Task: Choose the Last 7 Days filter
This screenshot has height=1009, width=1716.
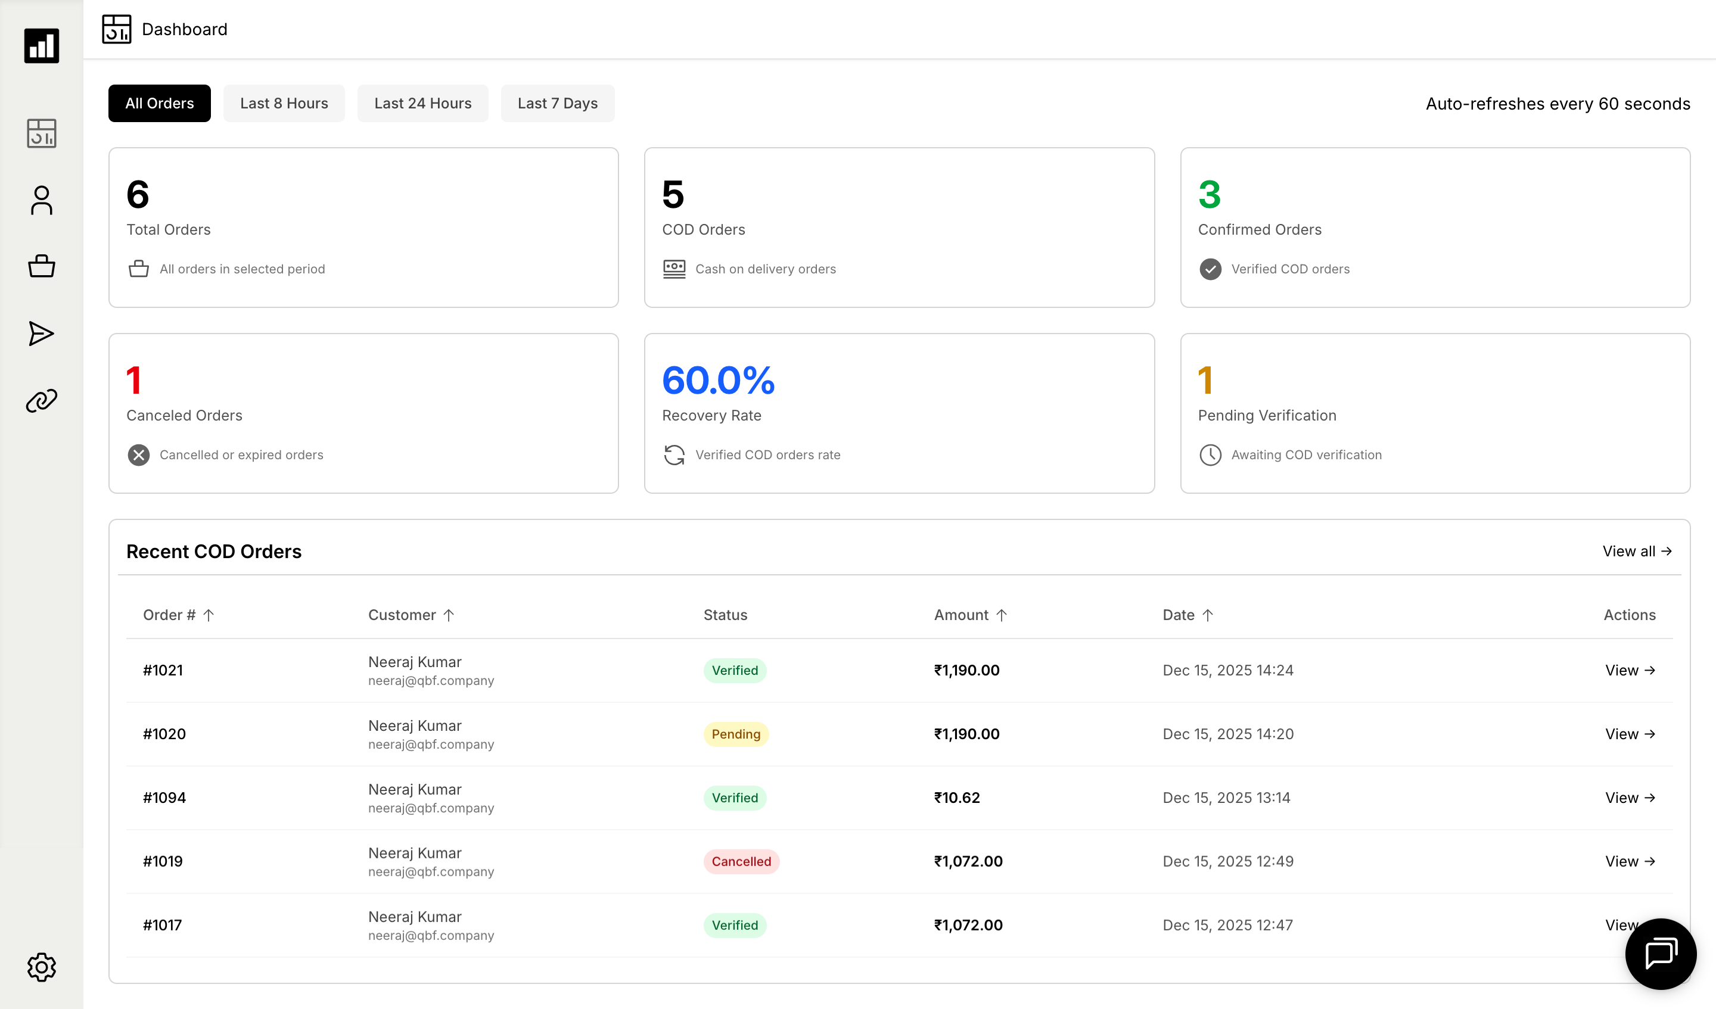Action: [x=557, y=104]
